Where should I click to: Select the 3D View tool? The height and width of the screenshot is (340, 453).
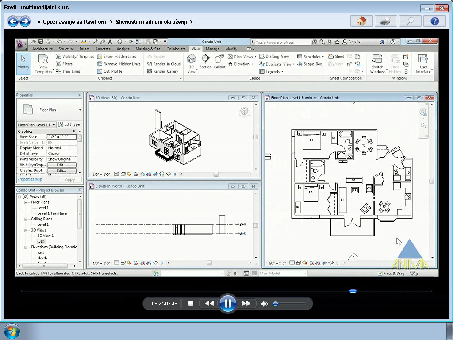click(x=192, y=61)
